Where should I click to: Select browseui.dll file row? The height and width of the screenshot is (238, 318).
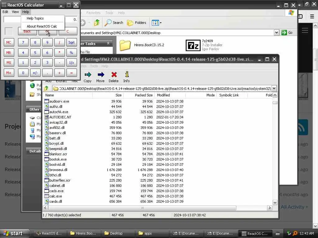(58, 170)
